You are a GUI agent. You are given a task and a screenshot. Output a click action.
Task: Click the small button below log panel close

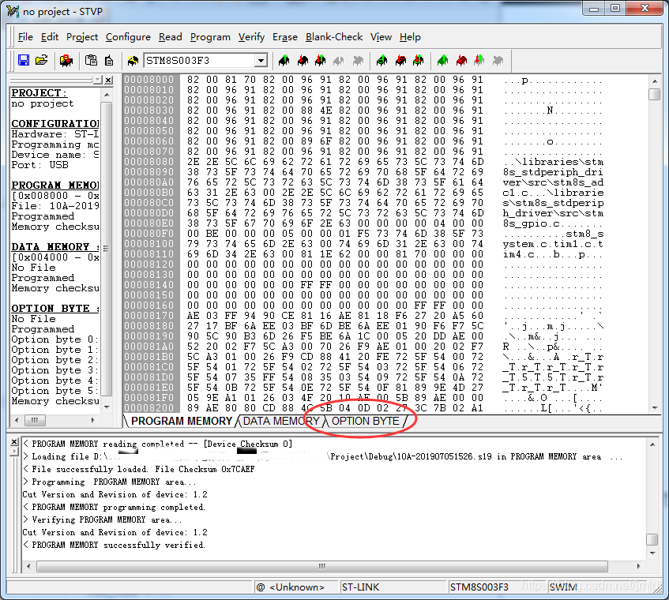click(14, 451)
